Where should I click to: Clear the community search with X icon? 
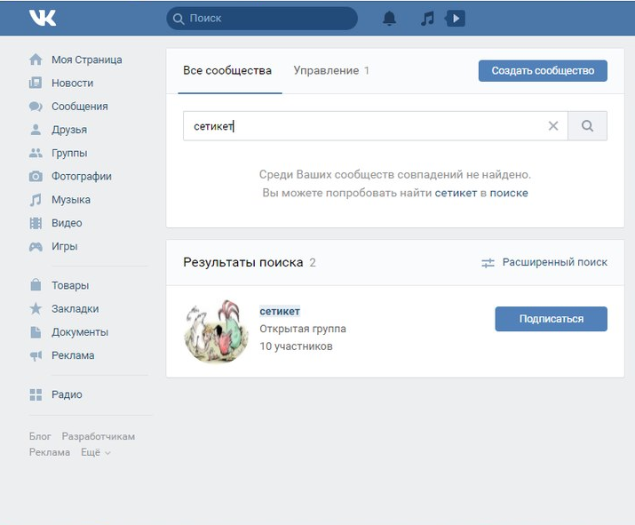[553, 126]
